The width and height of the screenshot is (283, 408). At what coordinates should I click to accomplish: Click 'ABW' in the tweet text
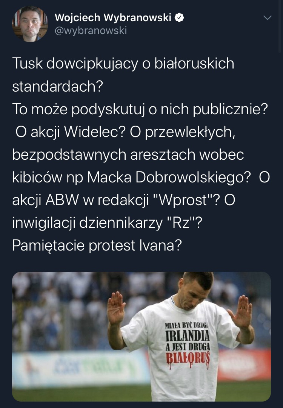(62, 200)
